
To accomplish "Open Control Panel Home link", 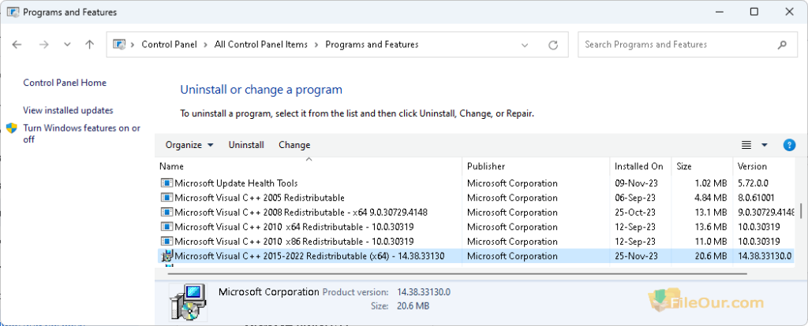I will click(x=65, y=83).
